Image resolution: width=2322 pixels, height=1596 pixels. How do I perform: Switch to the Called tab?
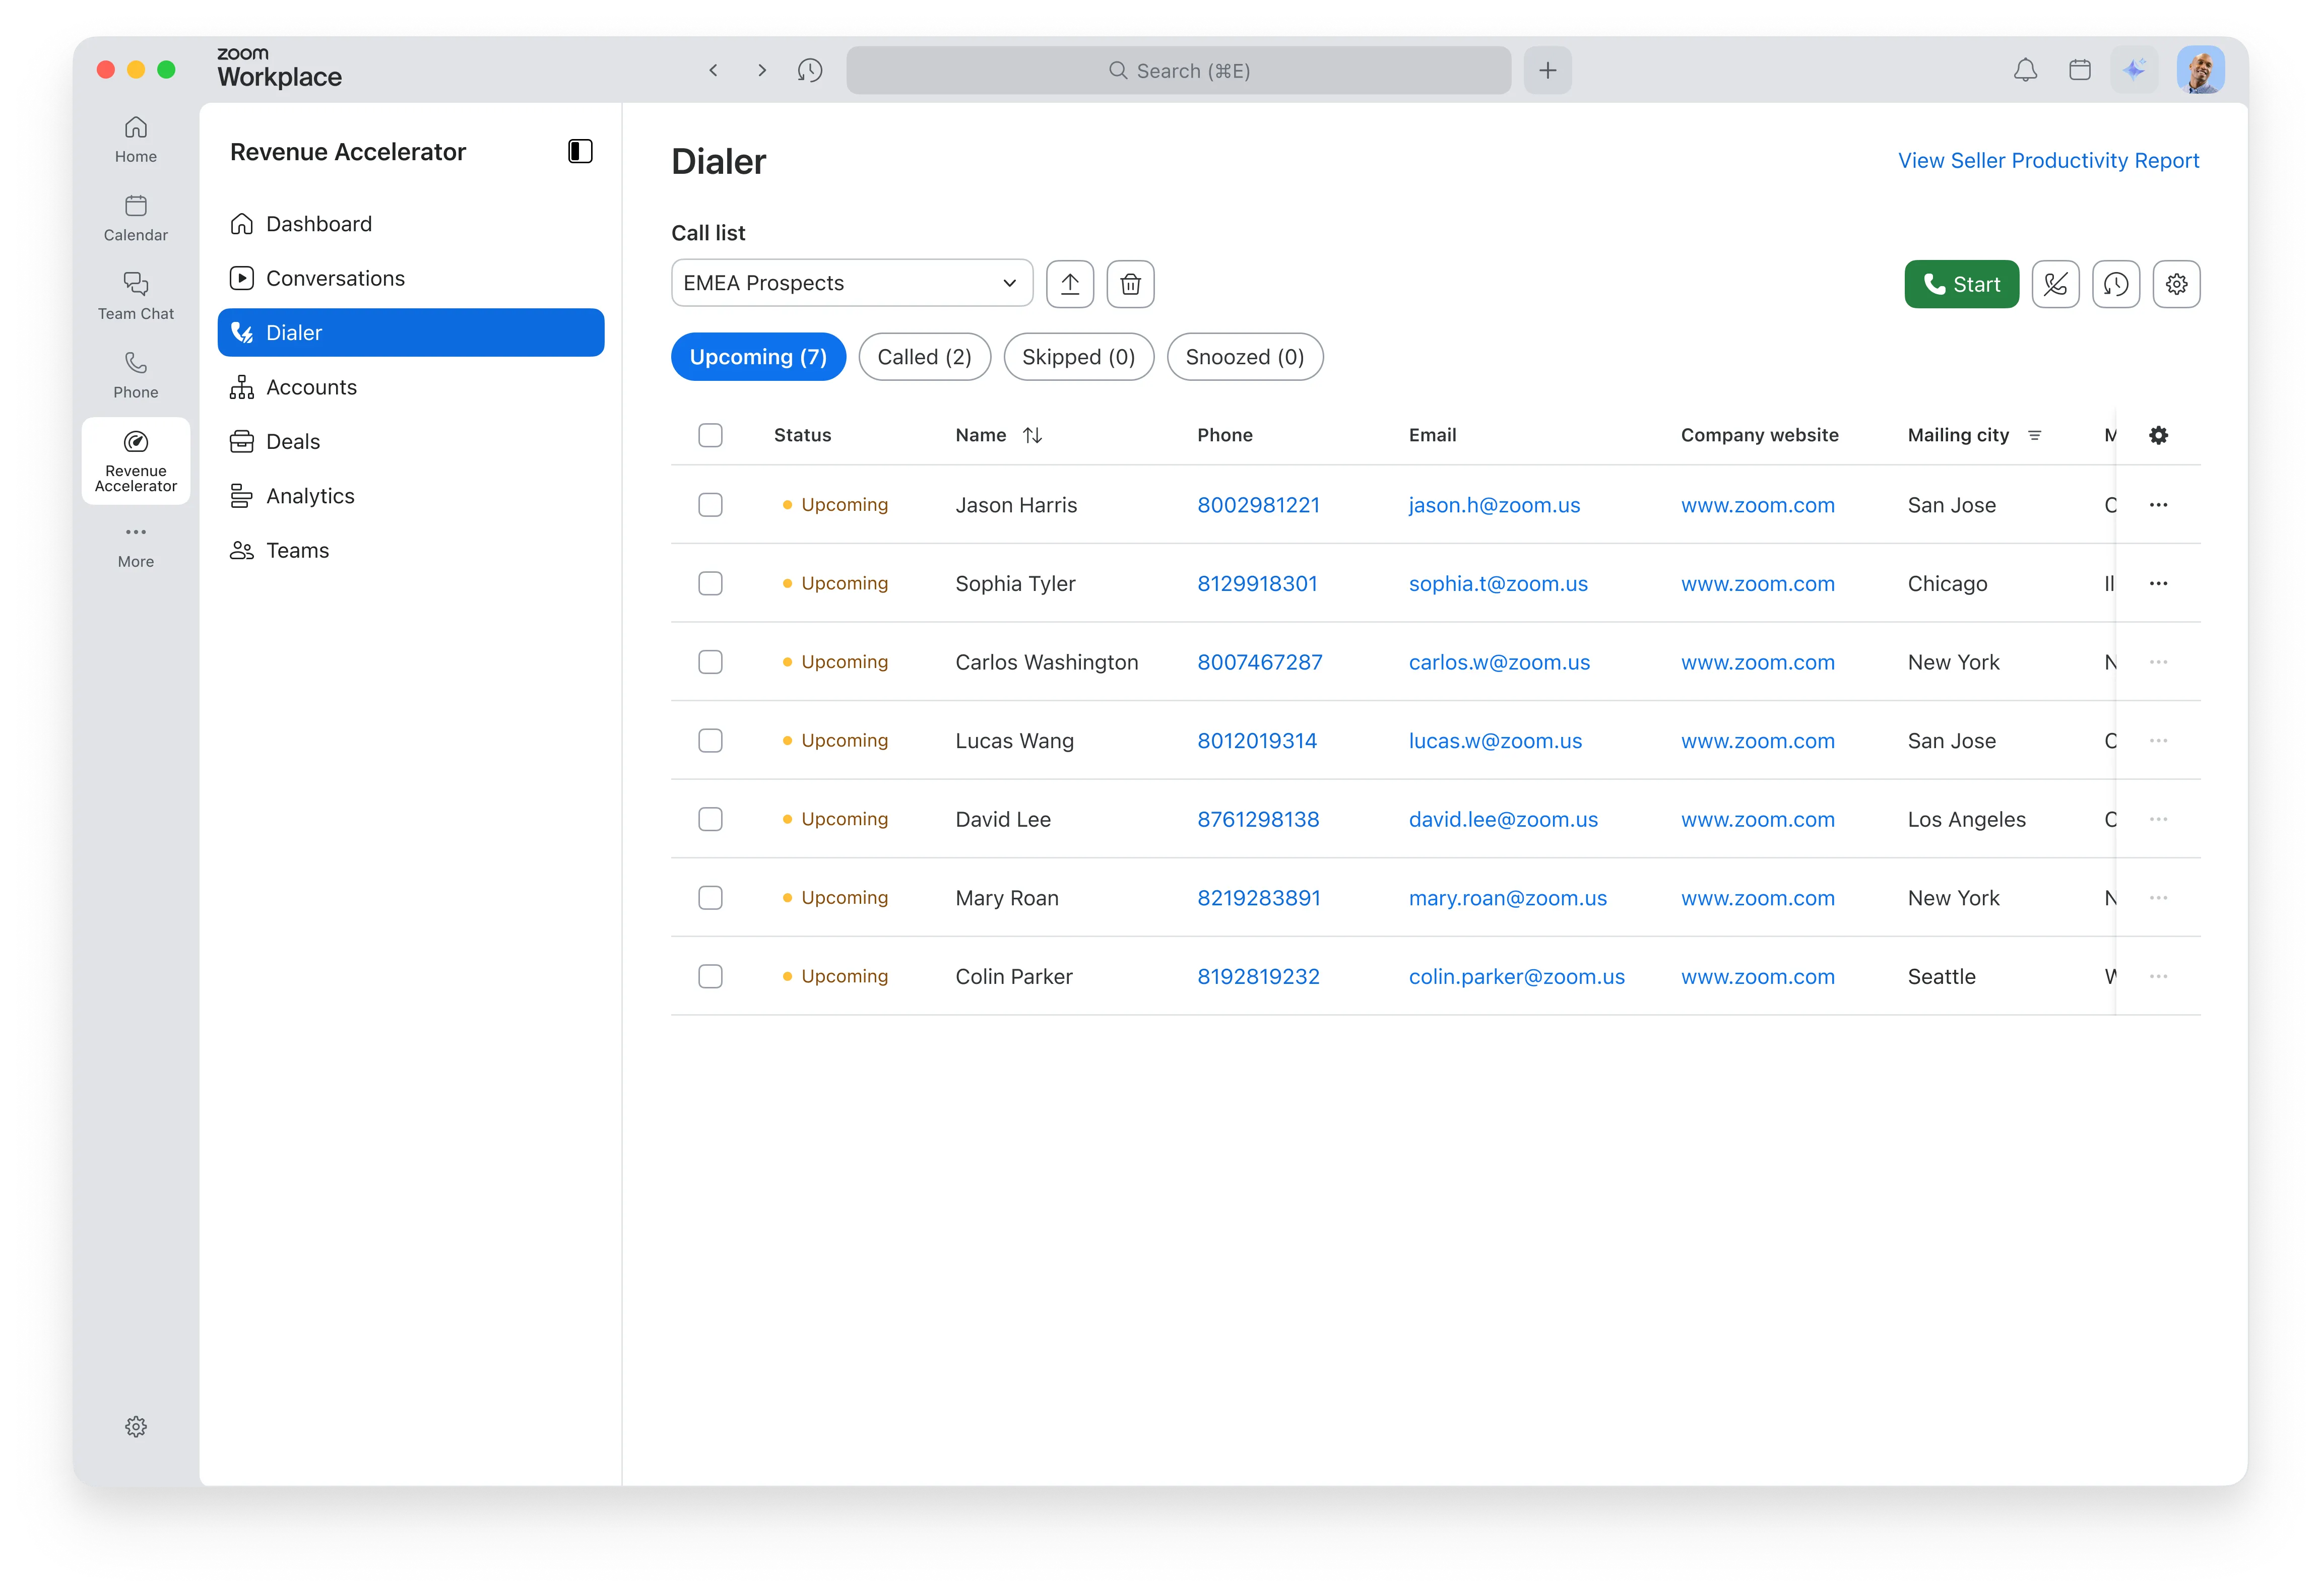pyautogui.click(x=924, y=357)
